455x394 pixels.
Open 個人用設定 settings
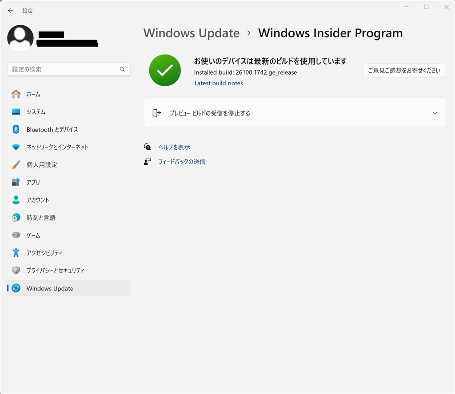tap(69, 165)
